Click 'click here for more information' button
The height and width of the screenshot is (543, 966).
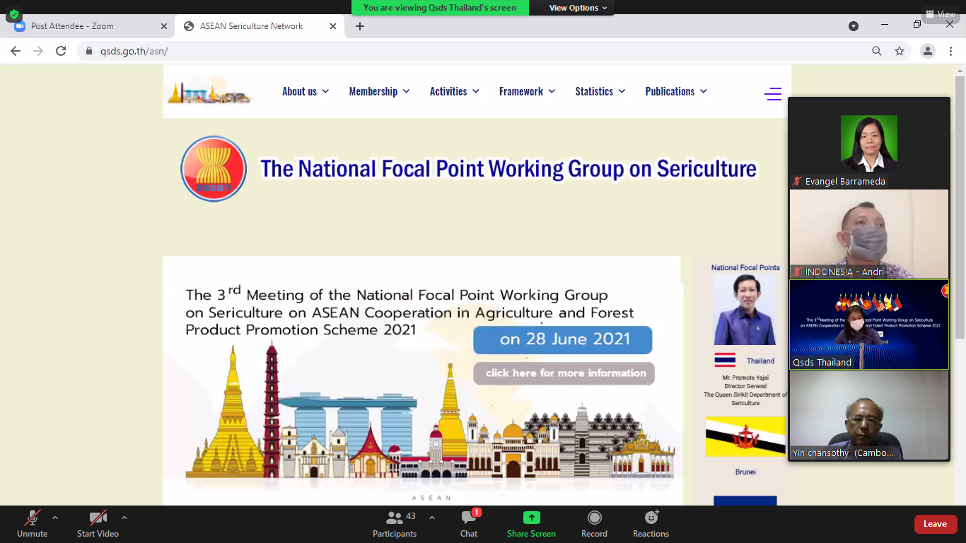click(x=564, y=373)
